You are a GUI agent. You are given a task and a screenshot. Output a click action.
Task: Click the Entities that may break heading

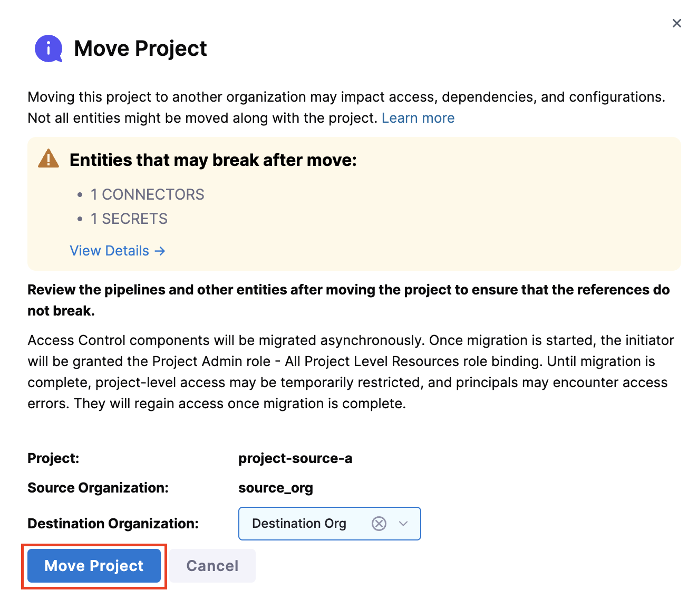pyautogui.click(x=213, y=160)
